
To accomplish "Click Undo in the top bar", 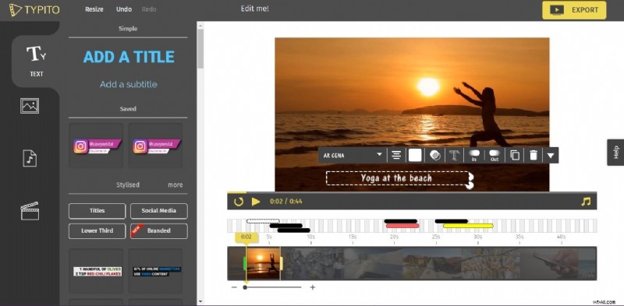I will click(x=124, y=9).
